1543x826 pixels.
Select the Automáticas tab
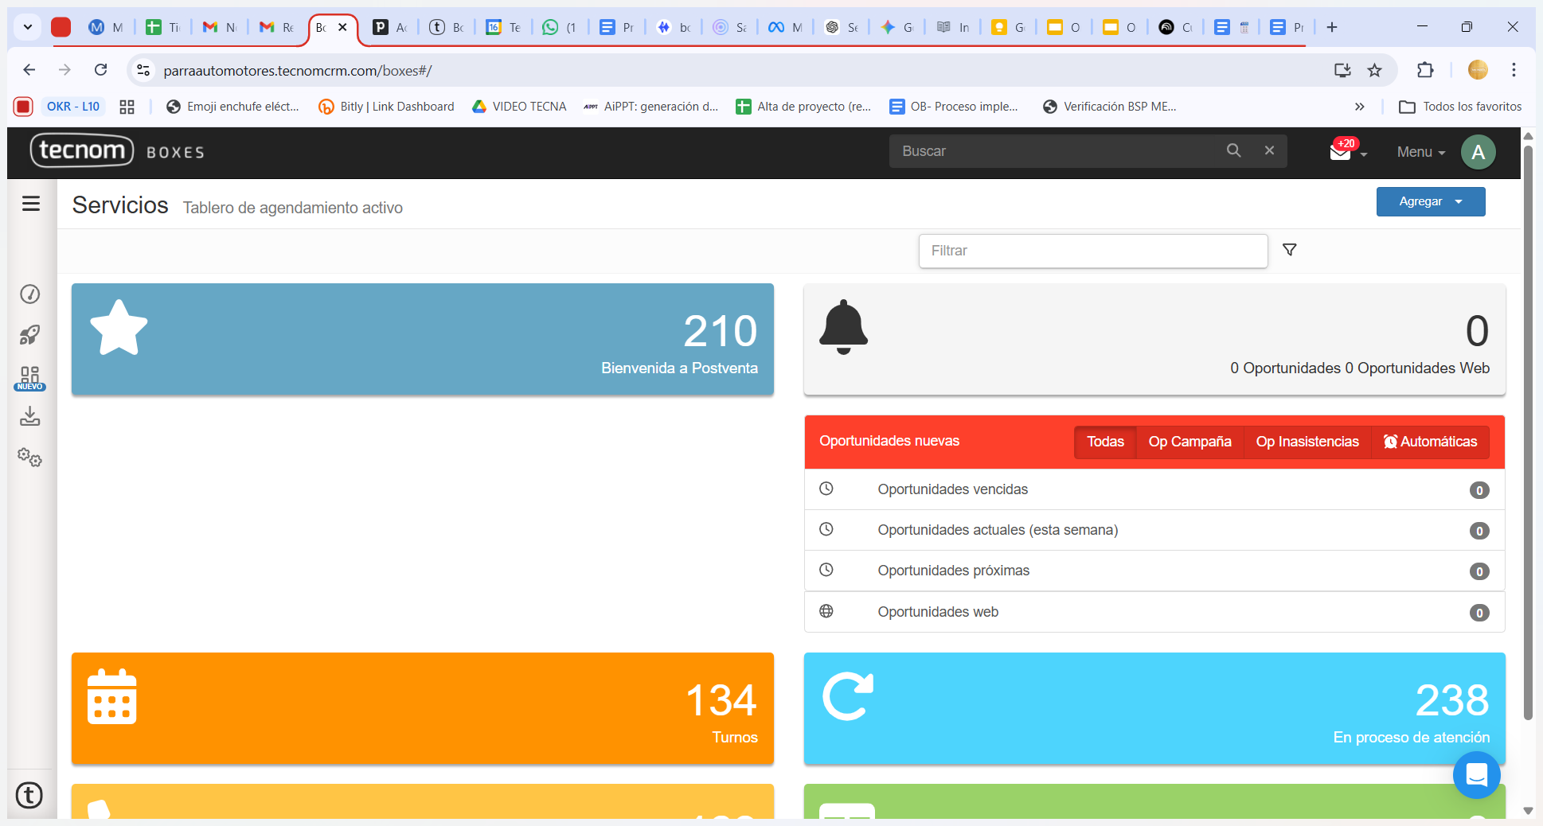click(x=1430, y=442)
